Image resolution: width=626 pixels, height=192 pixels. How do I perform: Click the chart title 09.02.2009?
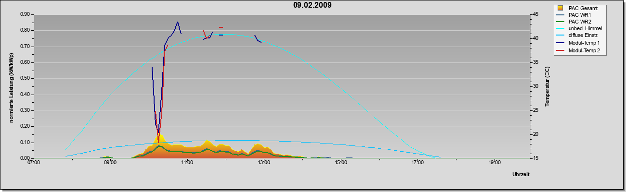313,5
